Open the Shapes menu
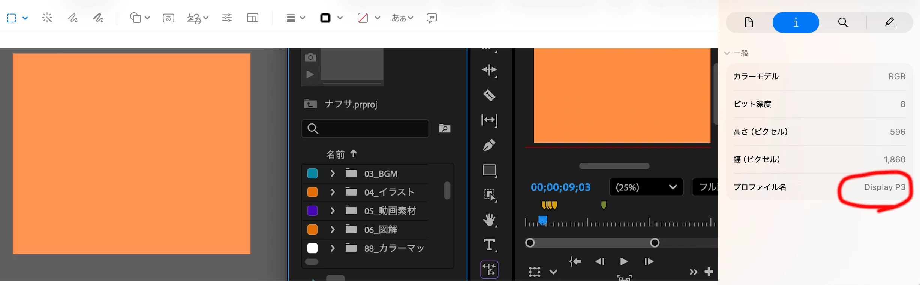 139,18
